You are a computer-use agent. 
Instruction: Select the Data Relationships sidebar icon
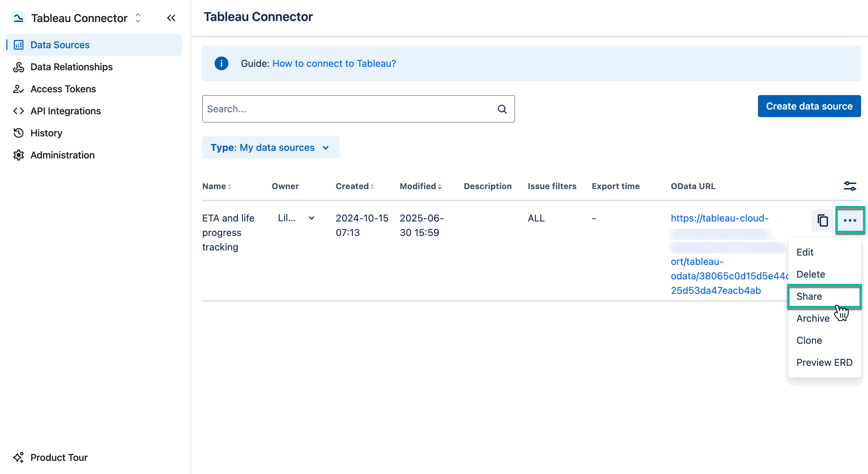(19, 67)
